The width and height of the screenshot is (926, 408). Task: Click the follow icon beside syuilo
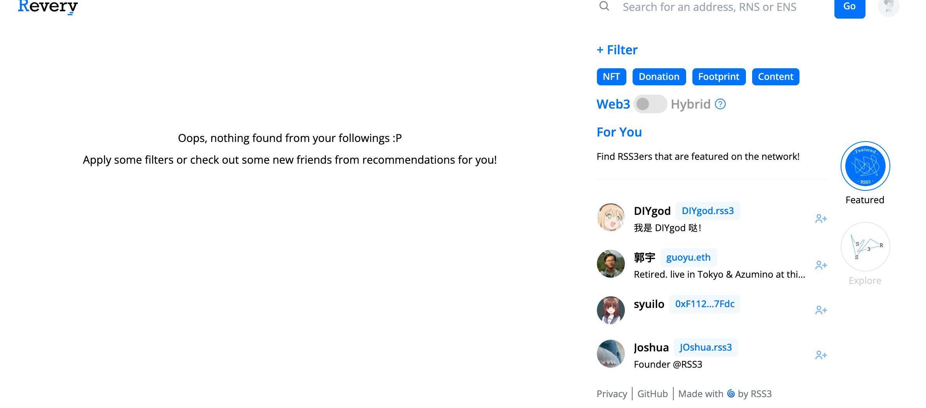click(821, 310)
